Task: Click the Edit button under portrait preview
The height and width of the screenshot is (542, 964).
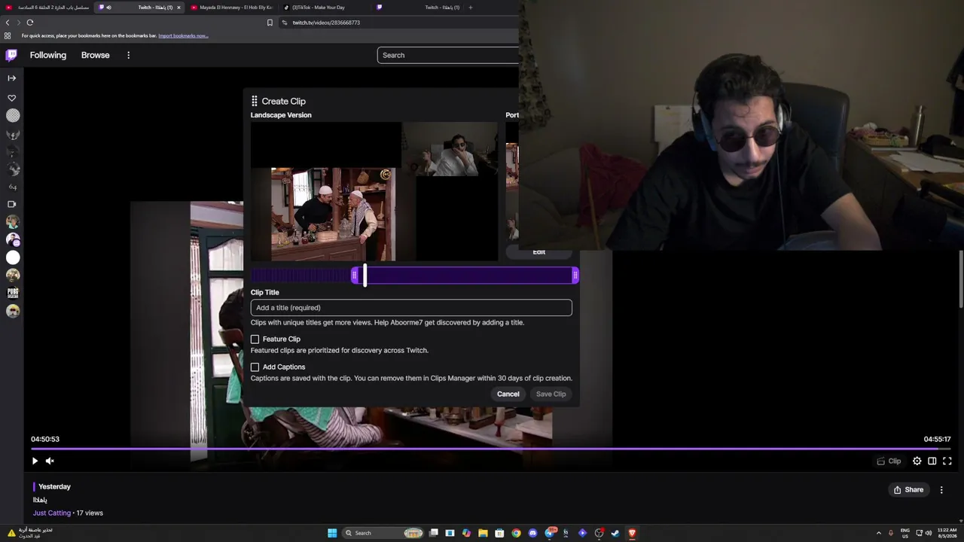Action: tap(539, 252)
